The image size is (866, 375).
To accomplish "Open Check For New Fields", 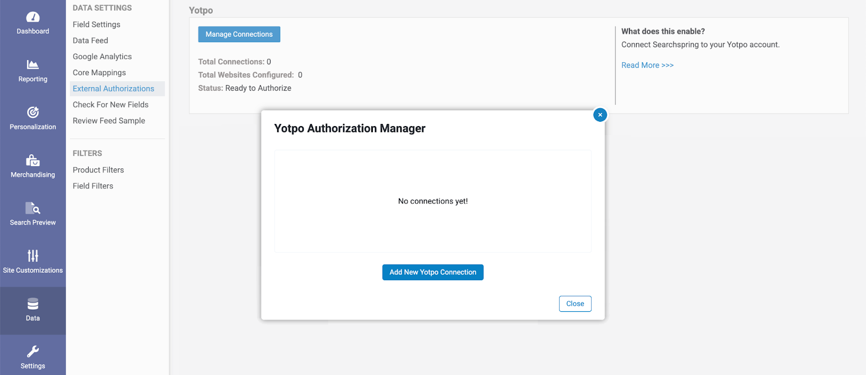I will 110,104.
